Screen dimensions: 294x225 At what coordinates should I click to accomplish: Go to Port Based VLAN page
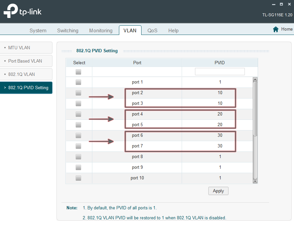pos(26,61)
